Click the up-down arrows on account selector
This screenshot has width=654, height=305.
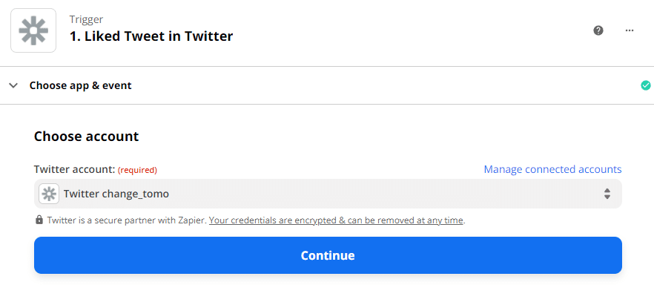coord(607,194)
